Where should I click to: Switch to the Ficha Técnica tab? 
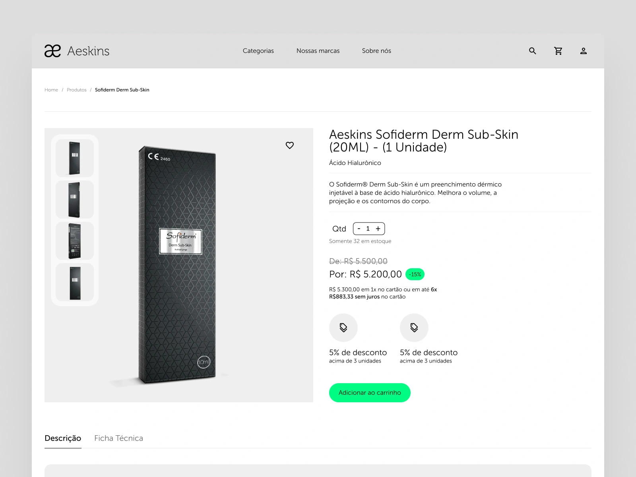[x=118, y=438]
